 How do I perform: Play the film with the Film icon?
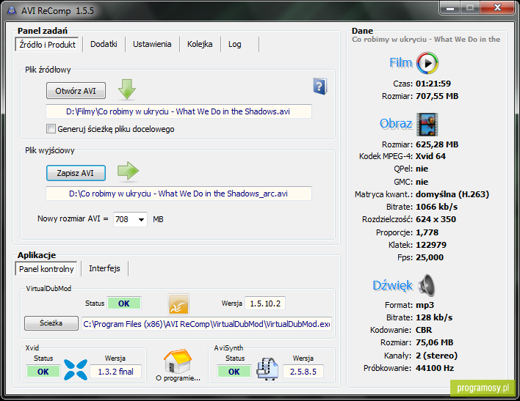(427, 63)
